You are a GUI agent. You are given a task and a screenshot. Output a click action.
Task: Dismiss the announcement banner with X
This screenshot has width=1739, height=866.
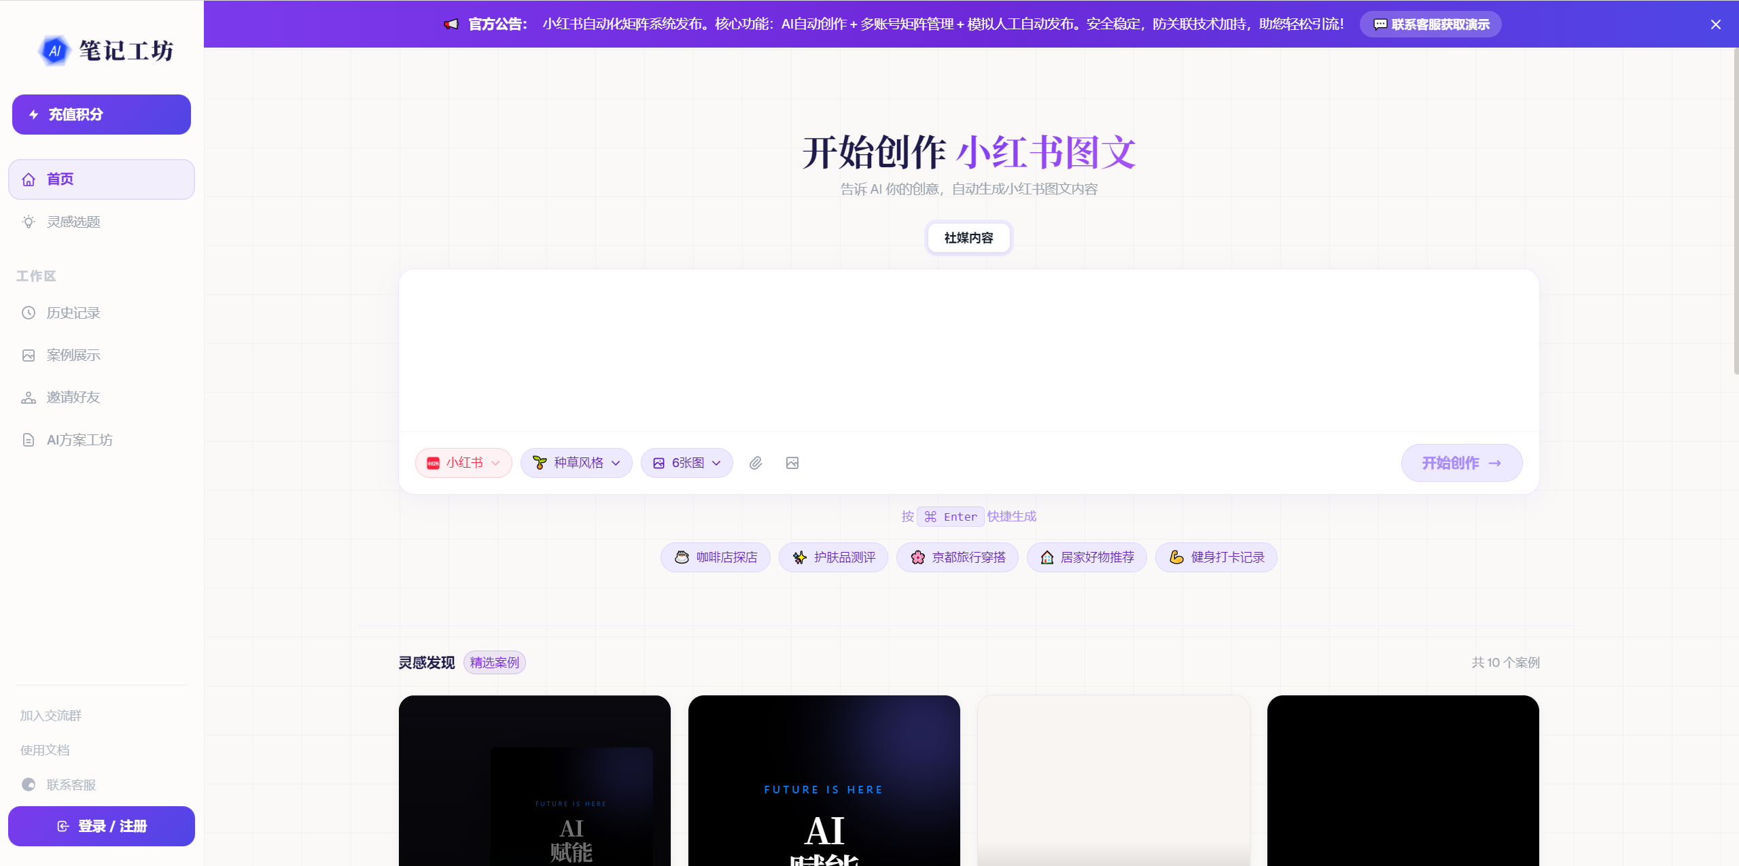[x=1716, y=24]
